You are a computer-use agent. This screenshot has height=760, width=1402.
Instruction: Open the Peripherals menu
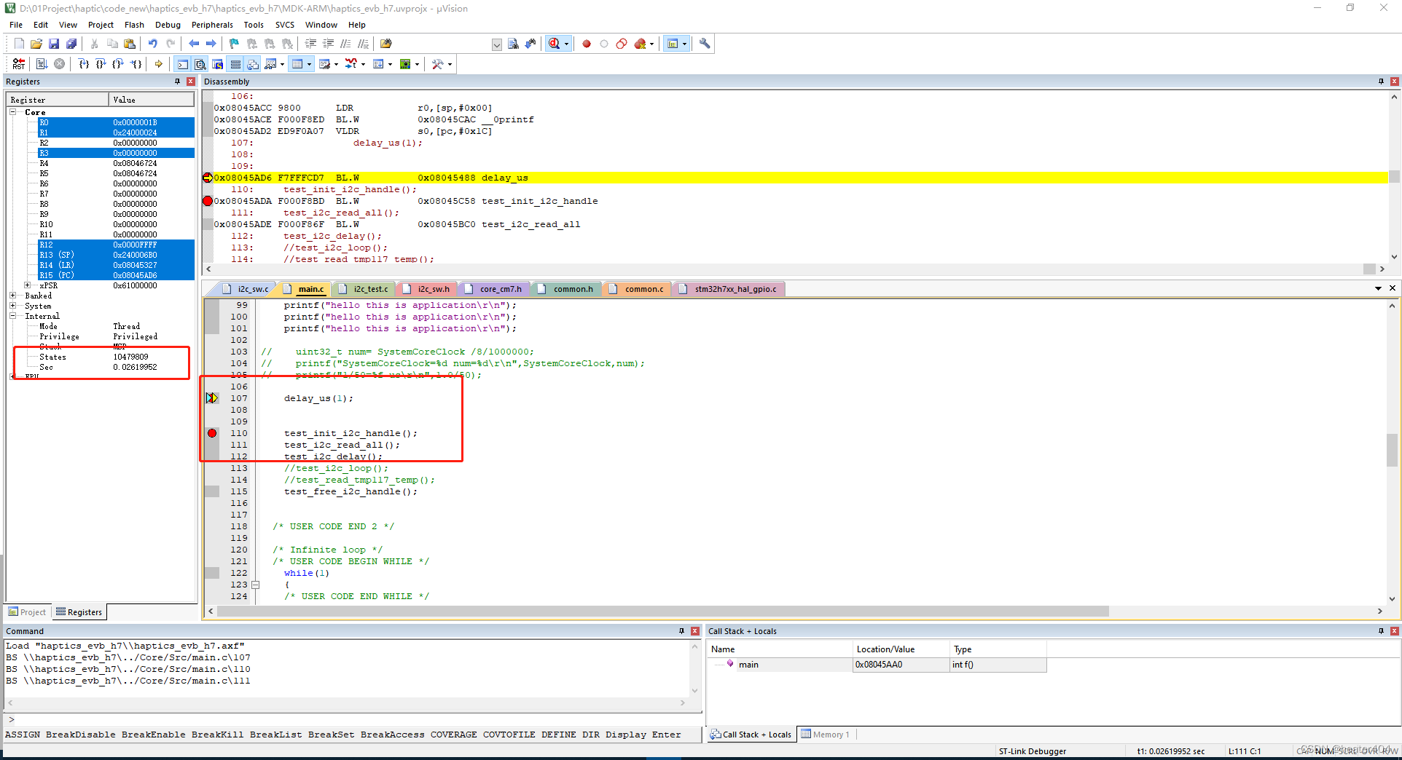[x=212, y=25]
